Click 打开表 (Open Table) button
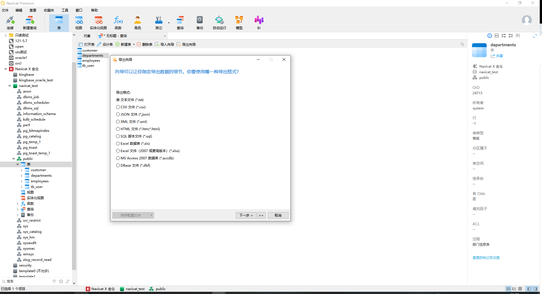Viewport: 542px width, 294px height. click(87, 44)
